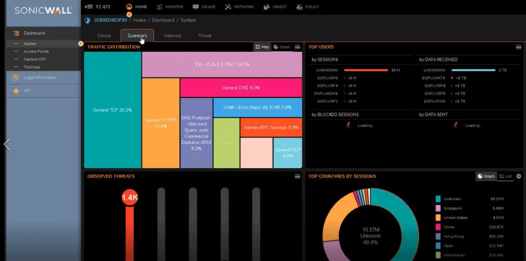526x261 pixels.
Task: Click the General UDP 4.0% treemap block
Action: (288, 153)
